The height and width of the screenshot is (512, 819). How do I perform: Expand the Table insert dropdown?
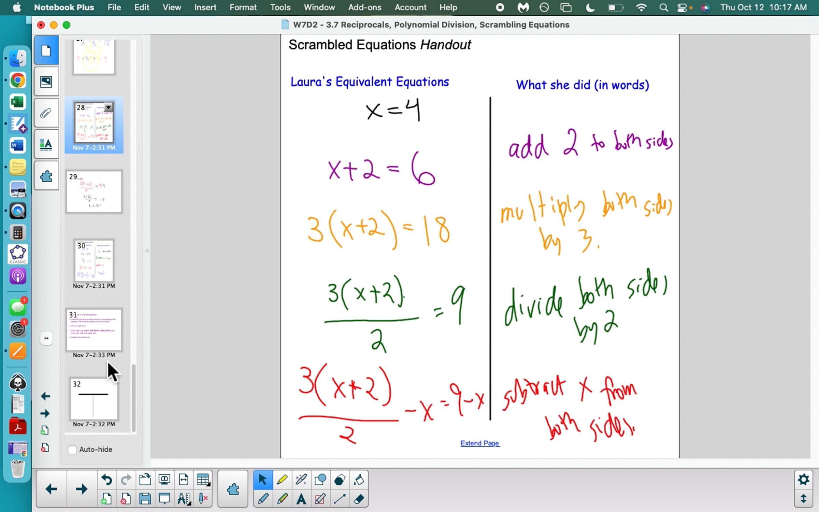[203, 480]
